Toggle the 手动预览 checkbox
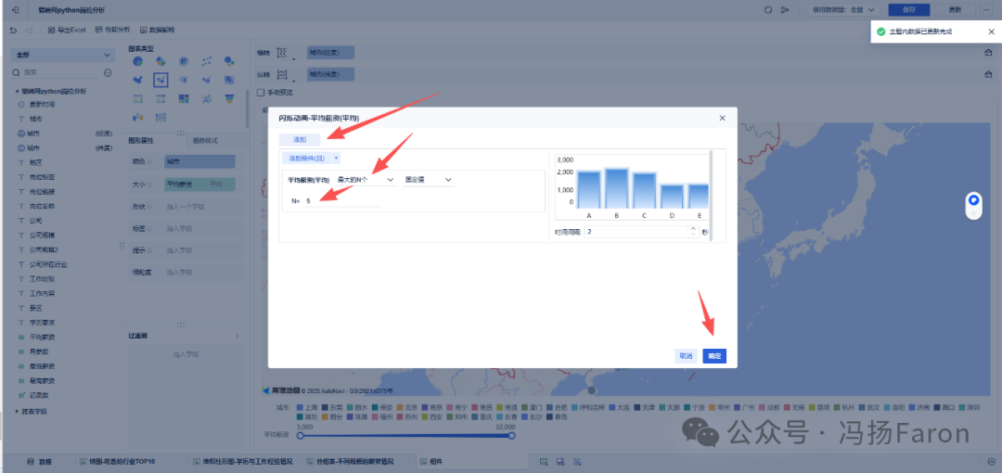This screenshot has width=1002, height=473. click(261, 93)
